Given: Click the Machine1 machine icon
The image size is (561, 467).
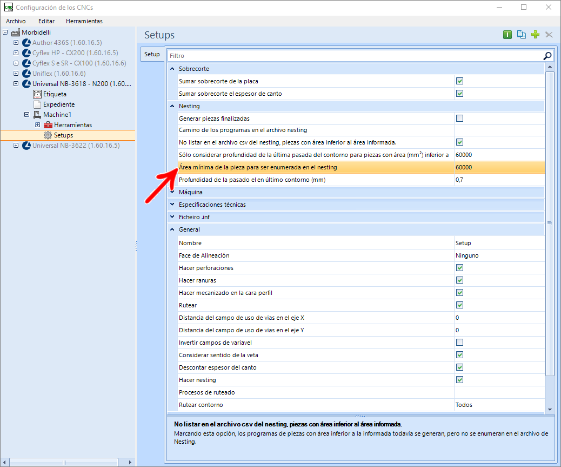Looking at the screenshot, I should pos(37,115).
